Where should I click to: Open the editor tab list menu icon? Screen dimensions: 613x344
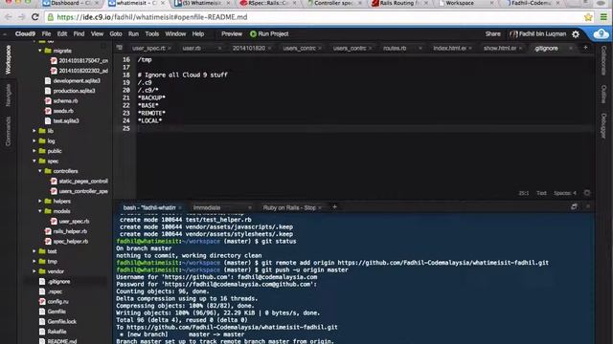point(119,48)
